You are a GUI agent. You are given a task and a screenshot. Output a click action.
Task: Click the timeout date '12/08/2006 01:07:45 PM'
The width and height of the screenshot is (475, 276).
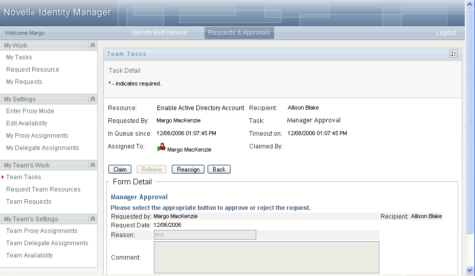pyautogui.click(x=317, y=133)
